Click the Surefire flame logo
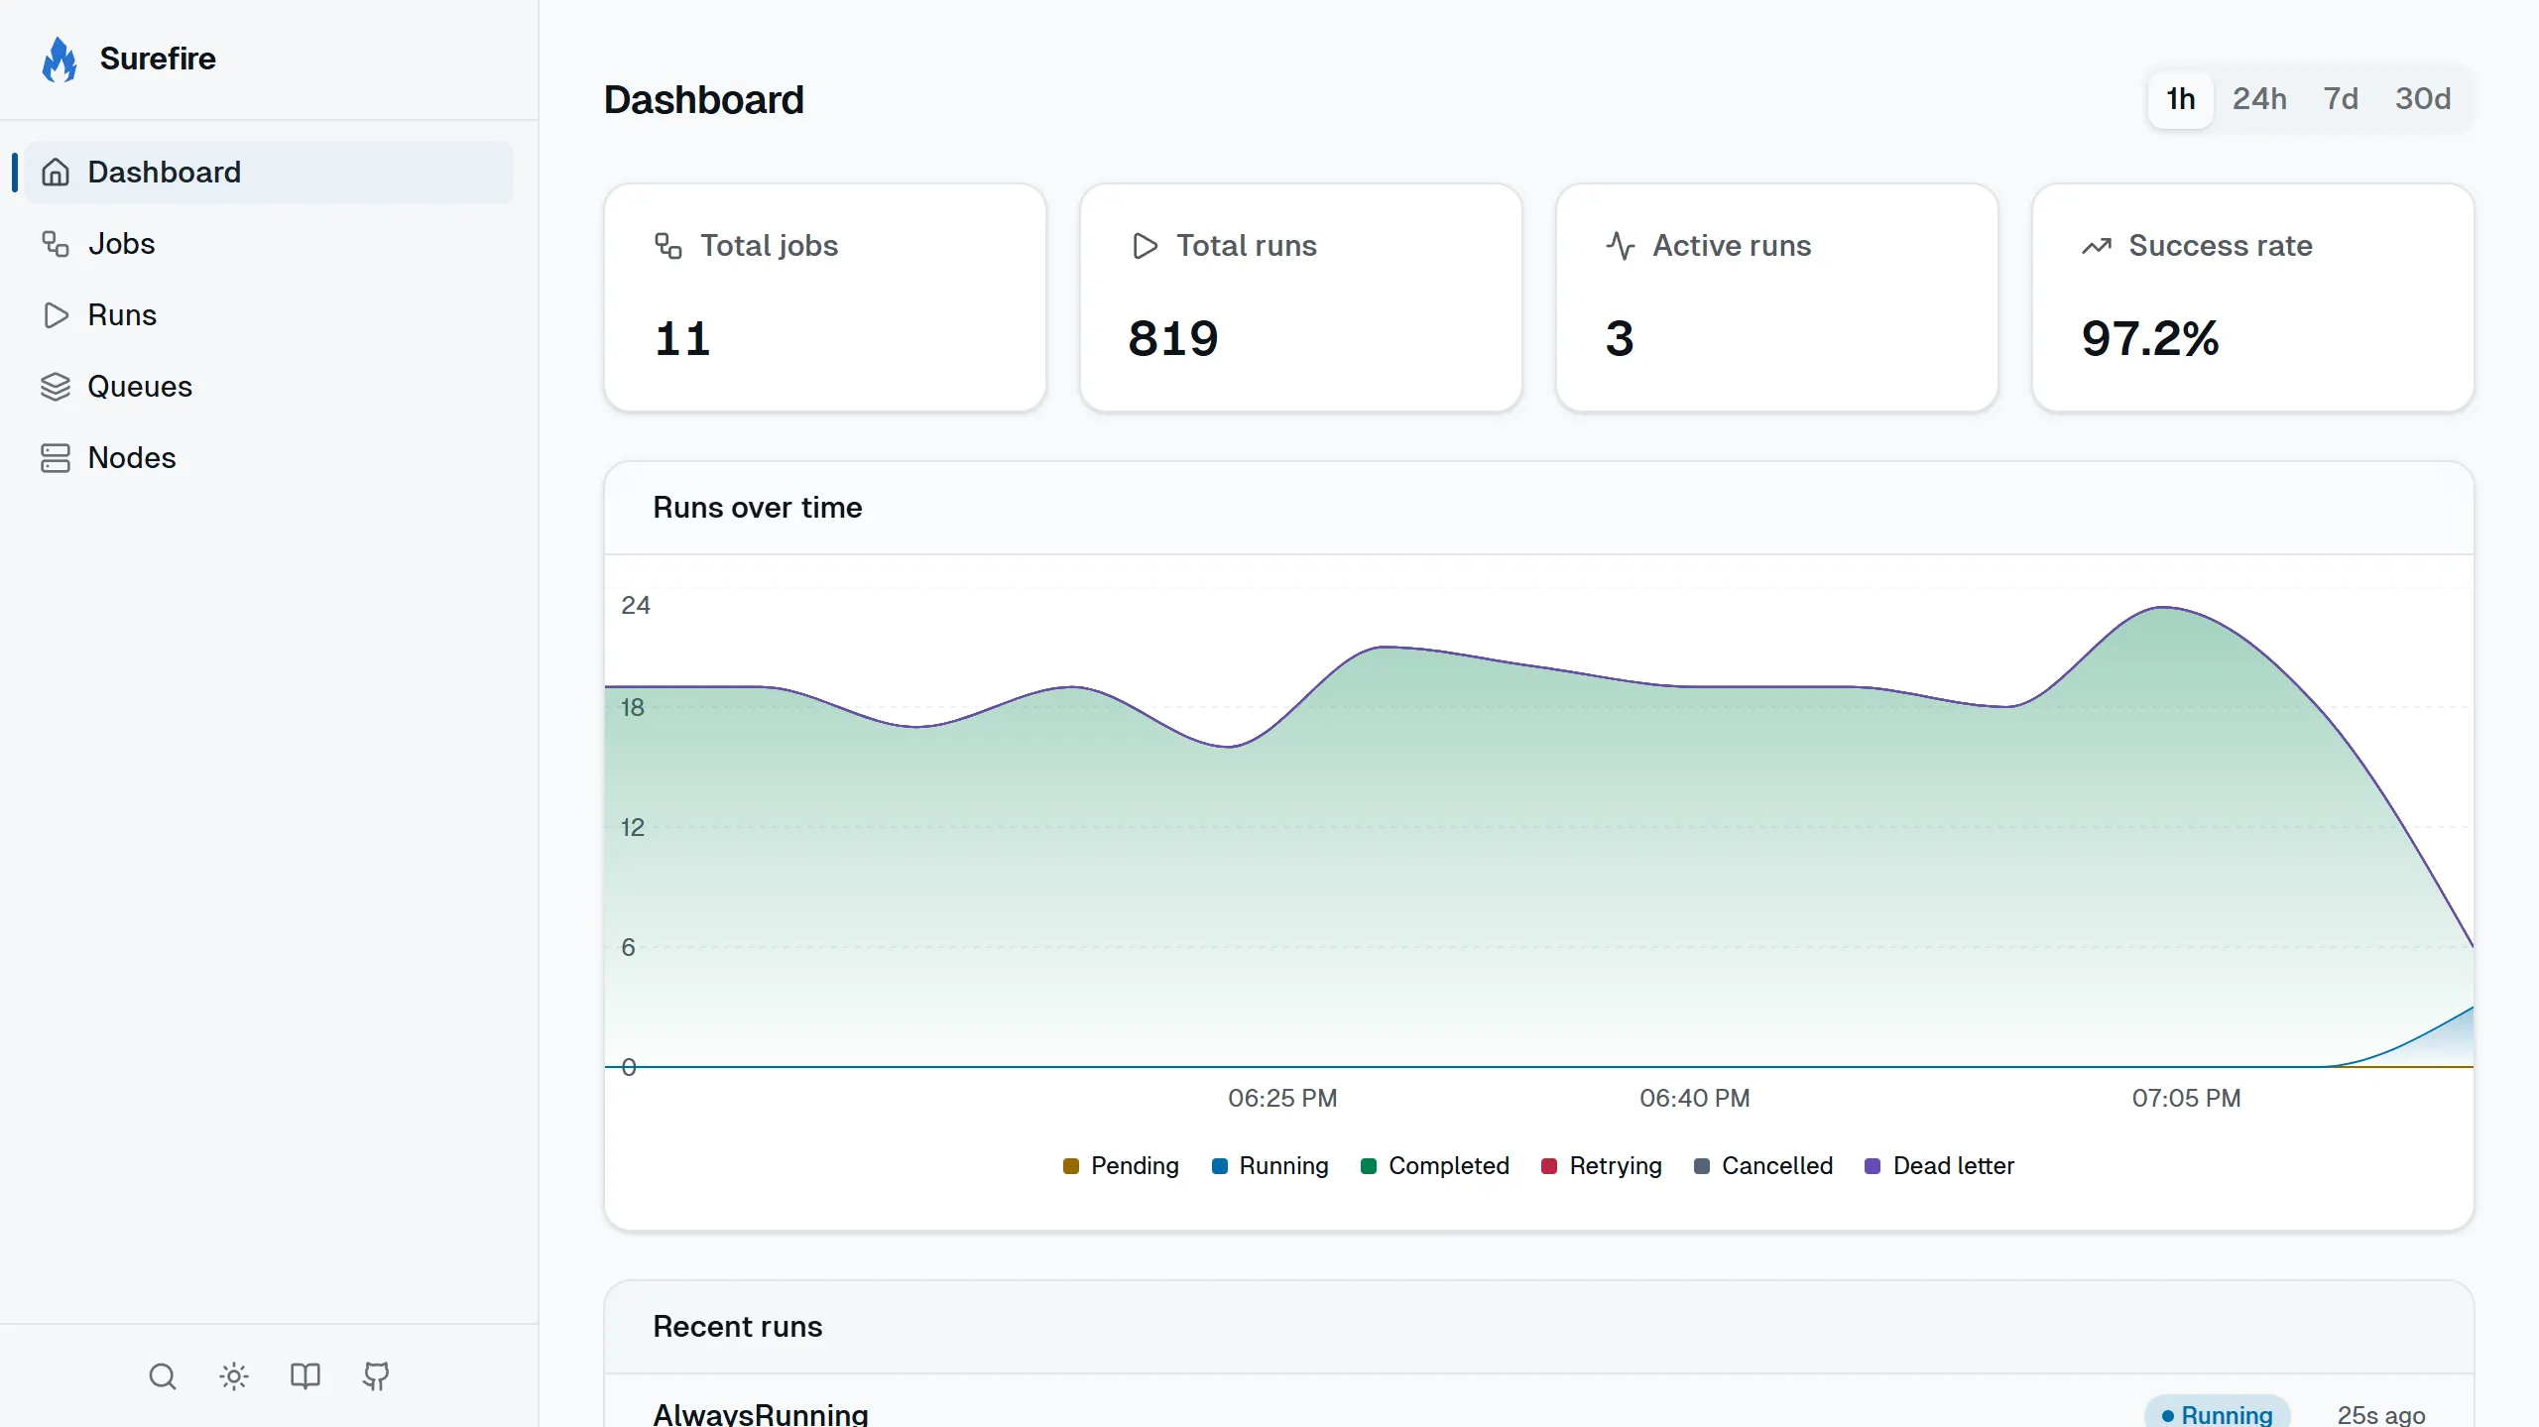 pos(60,59)
